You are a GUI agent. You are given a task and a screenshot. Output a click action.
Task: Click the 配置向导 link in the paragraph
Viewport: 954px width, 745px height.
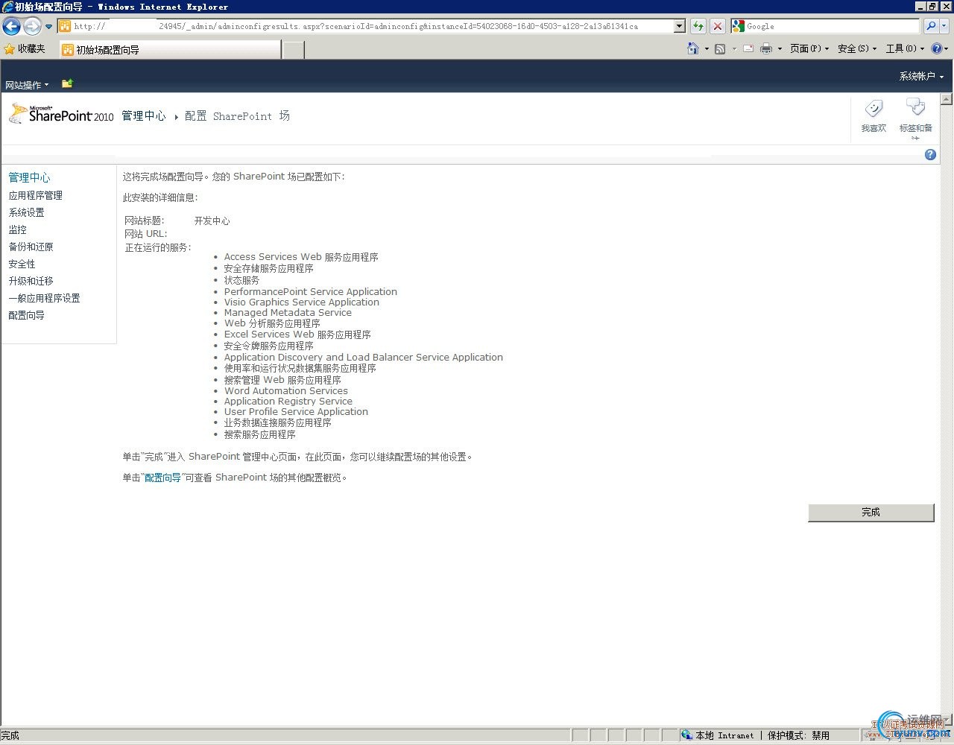coord(162,478)
